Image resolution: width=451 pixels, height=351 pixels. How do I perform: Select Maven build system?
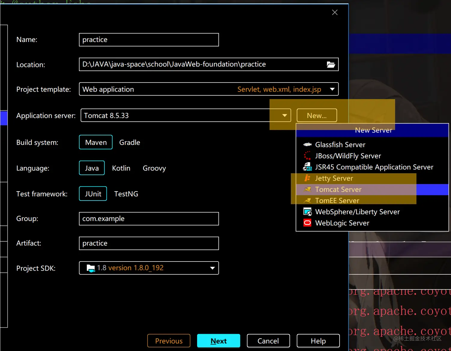[x=96, y=142]
